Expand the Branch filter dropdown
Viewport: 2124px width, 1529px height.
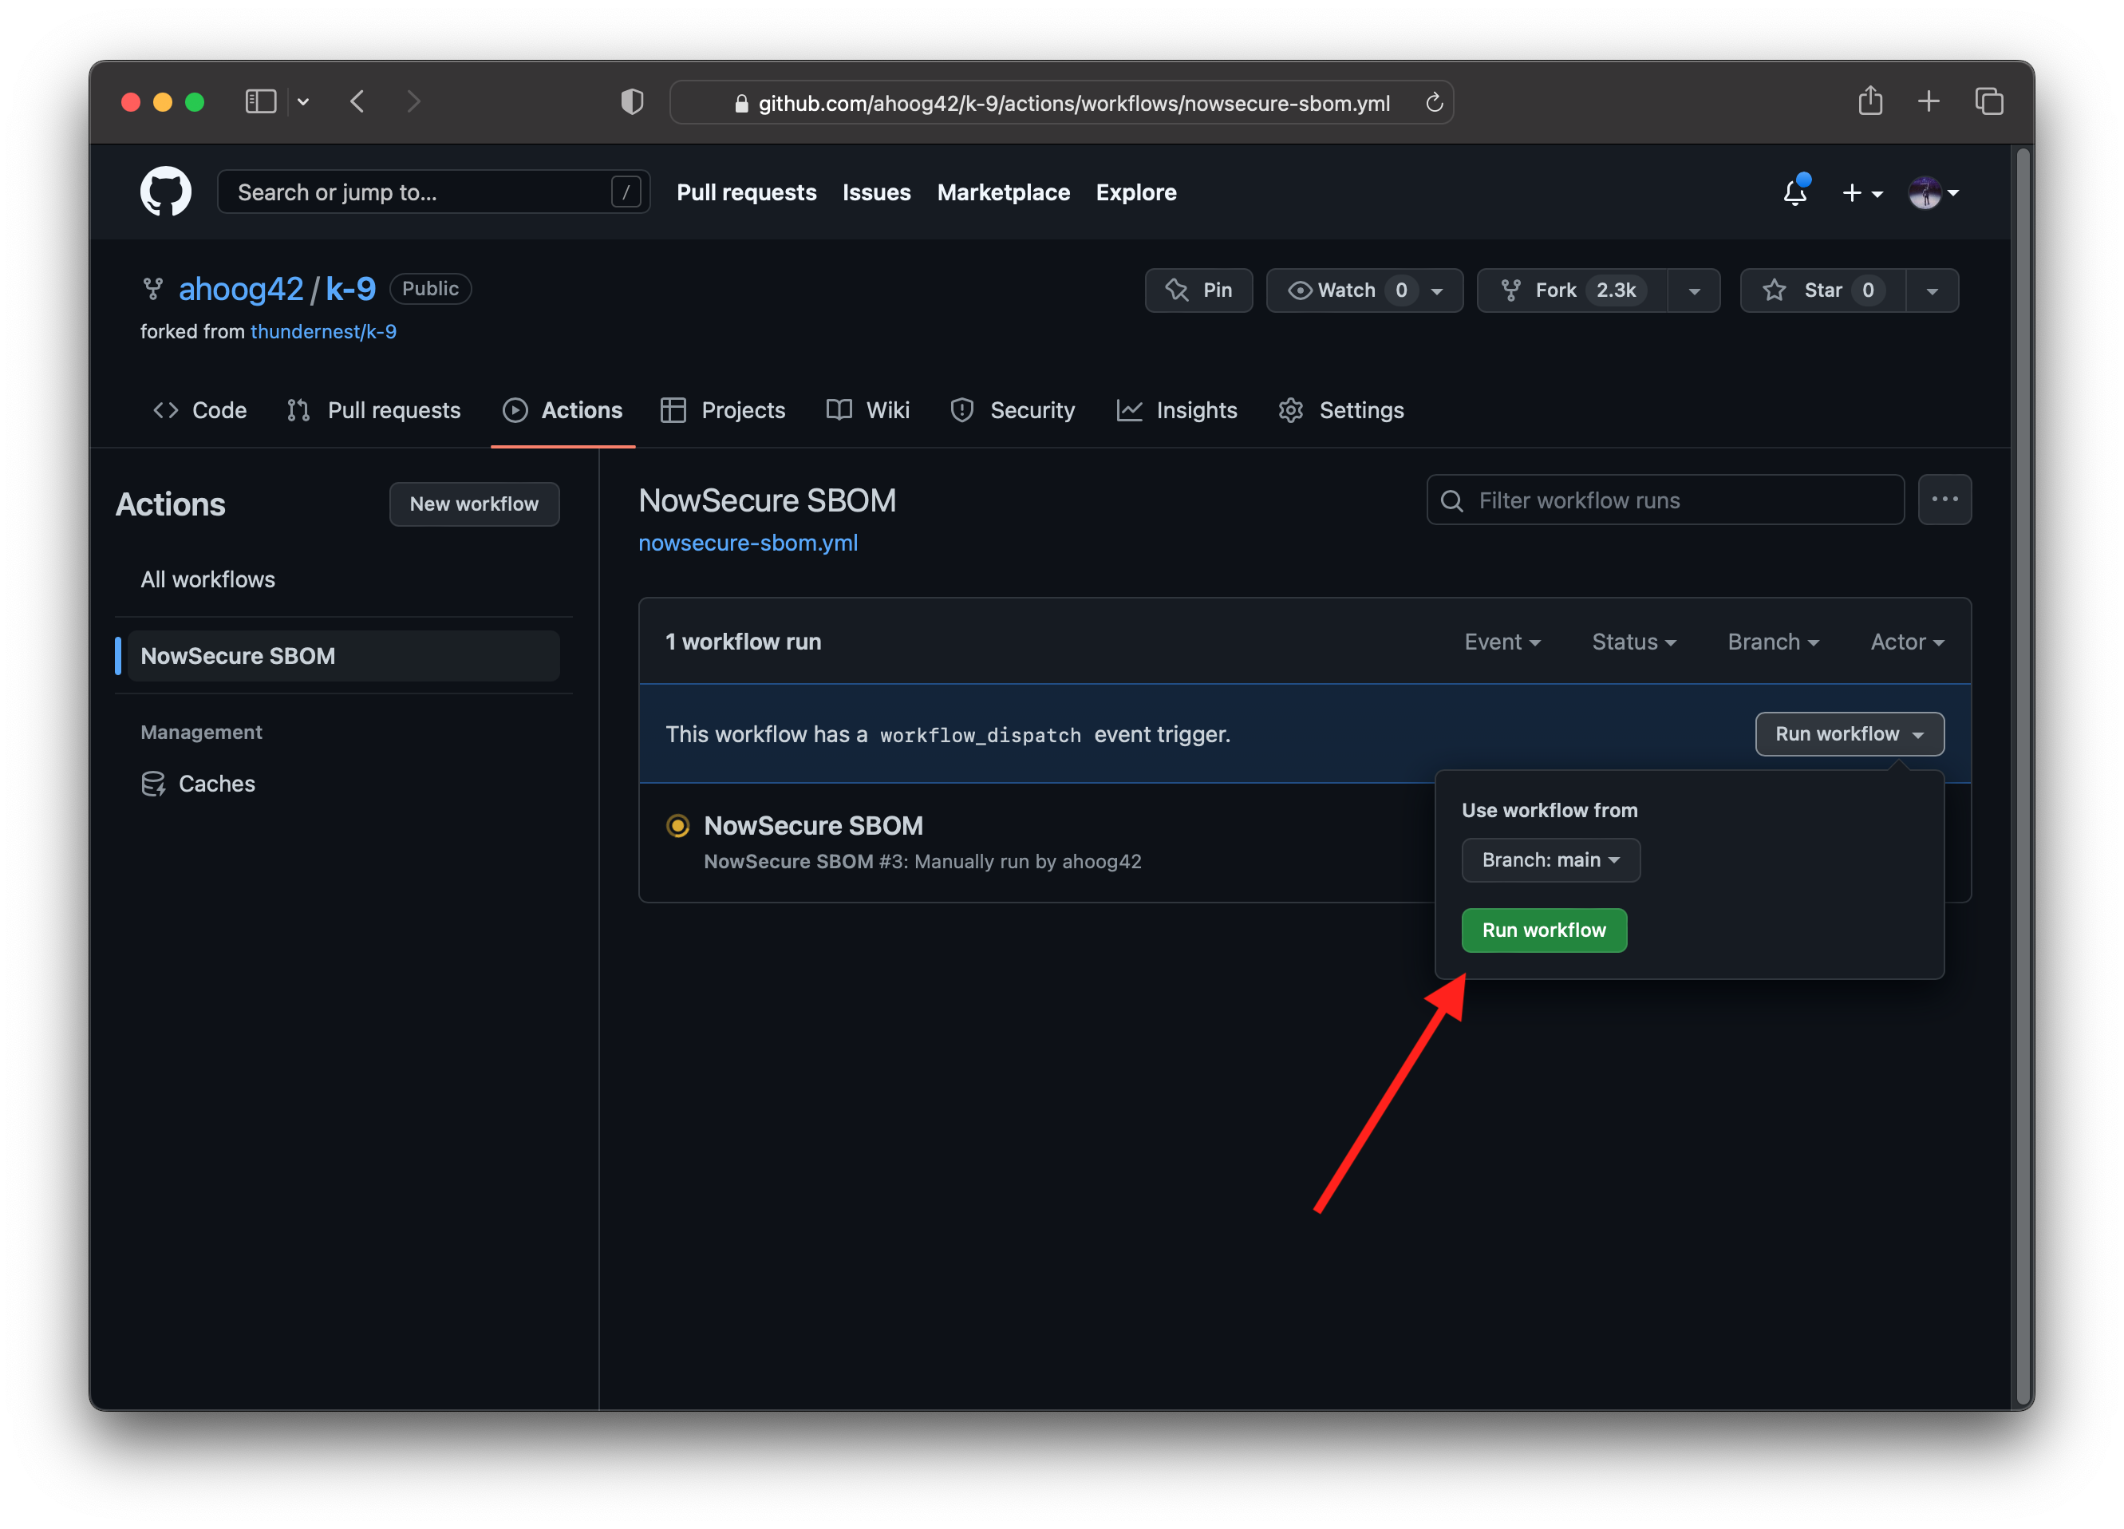tap(1773, 642)
